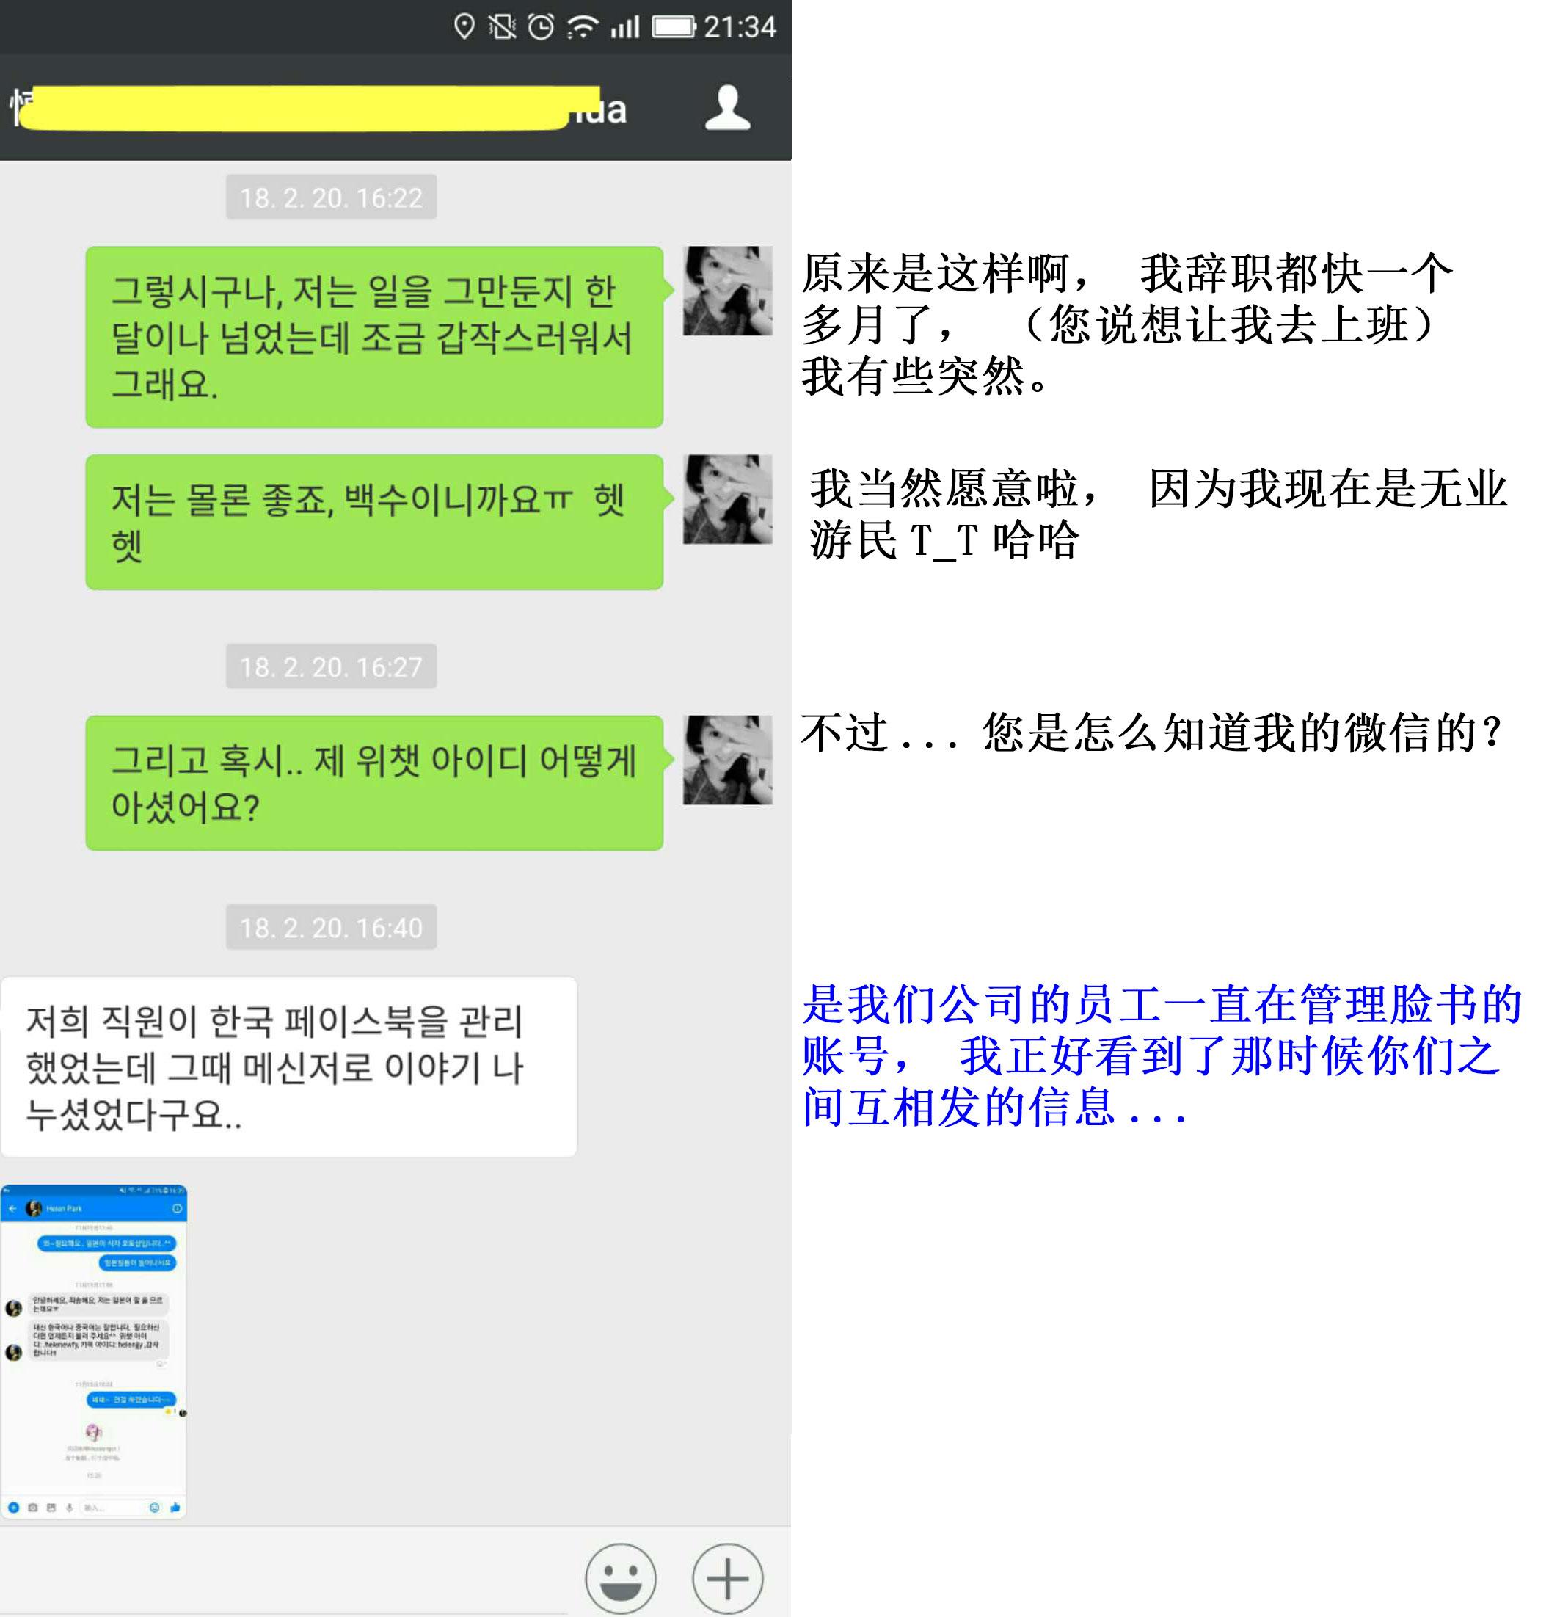Select green bubble 저는 몰론 좋죠, 백수이니까요

[374, 521]
